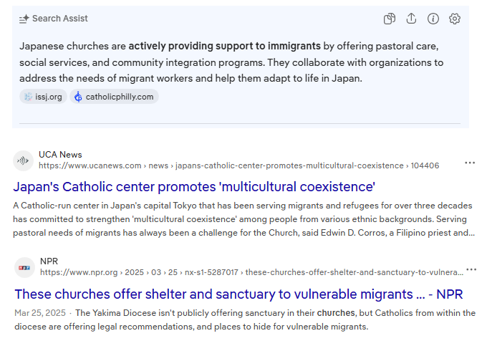
Task: Click the Search Assist label
Action: click(x=60, y=19)
